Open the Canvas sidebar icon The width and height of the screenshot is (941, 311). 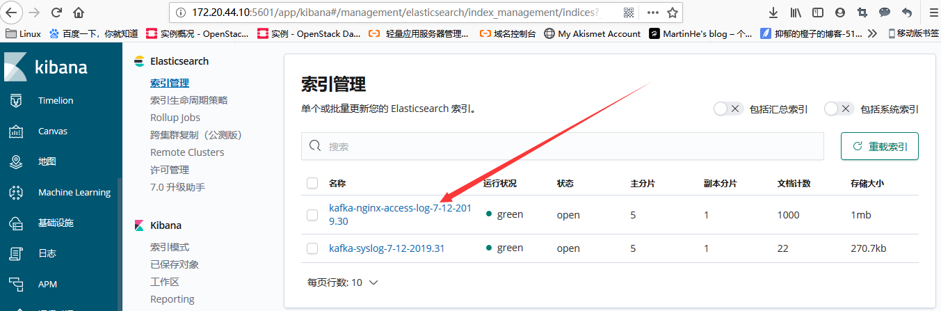pos(15,131)
